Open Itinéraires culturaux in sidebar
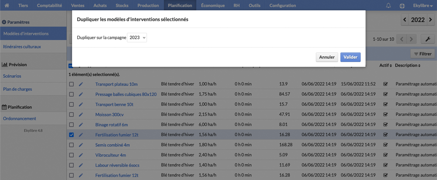The width and height of the screenshot is (437, 180). pyautogui.click(x=33, y=47)
